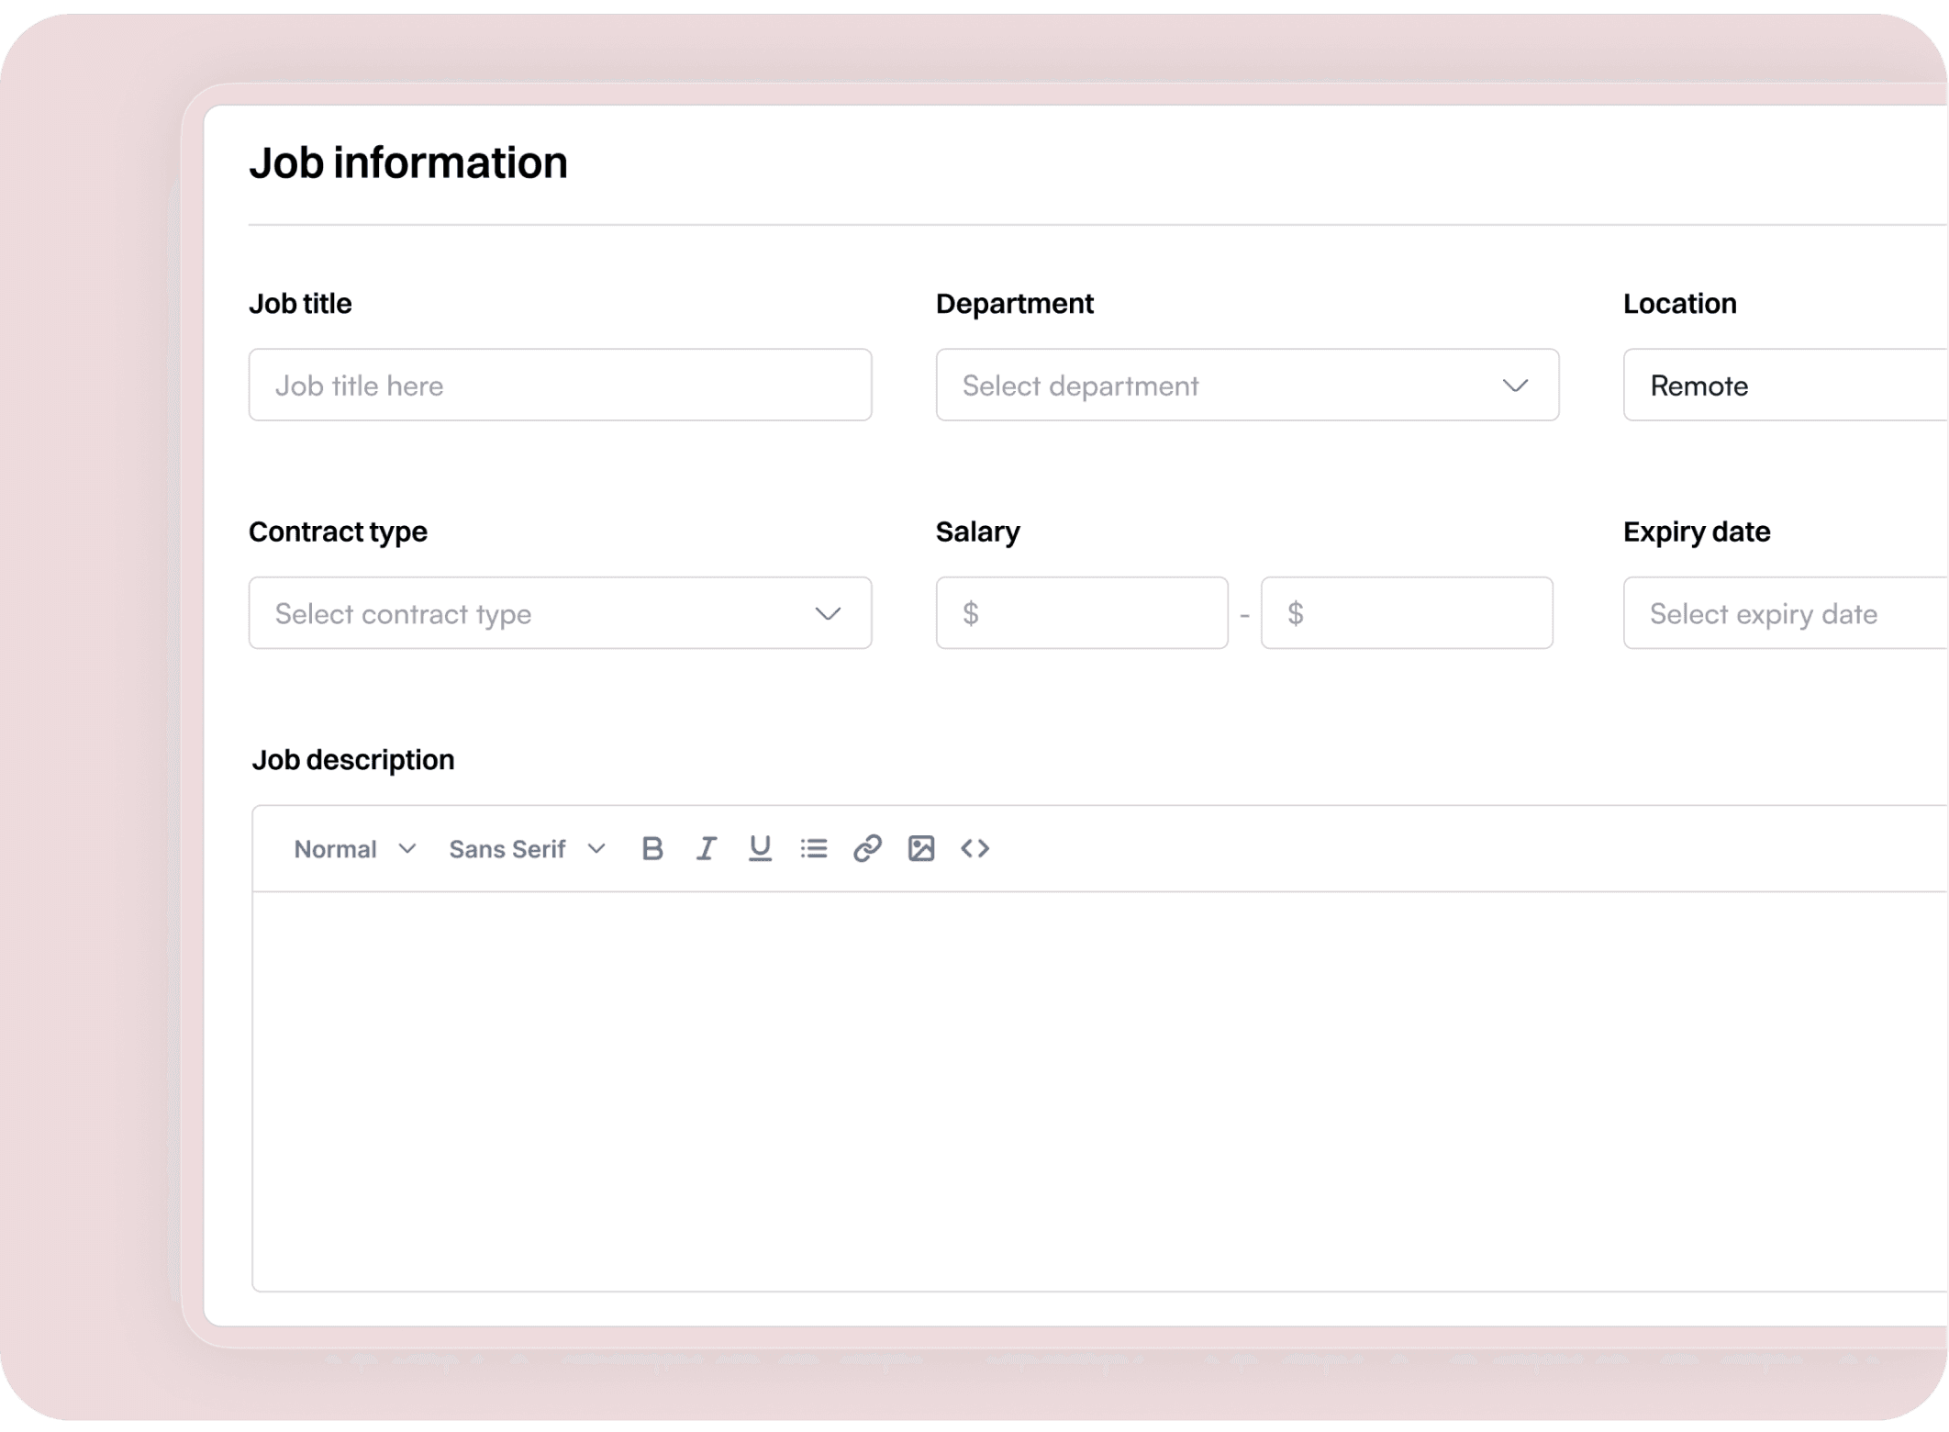The image size is (1949, 1432).
Task: Insert code block with code icon
Action: coord(974,849)
